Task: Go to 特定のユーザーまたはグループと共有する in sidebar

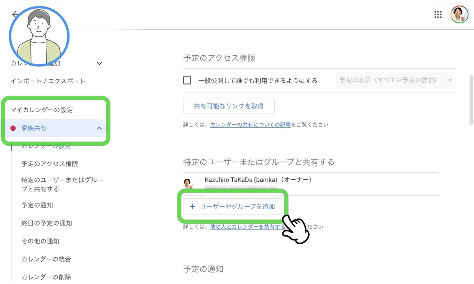Action: point(62,184)
